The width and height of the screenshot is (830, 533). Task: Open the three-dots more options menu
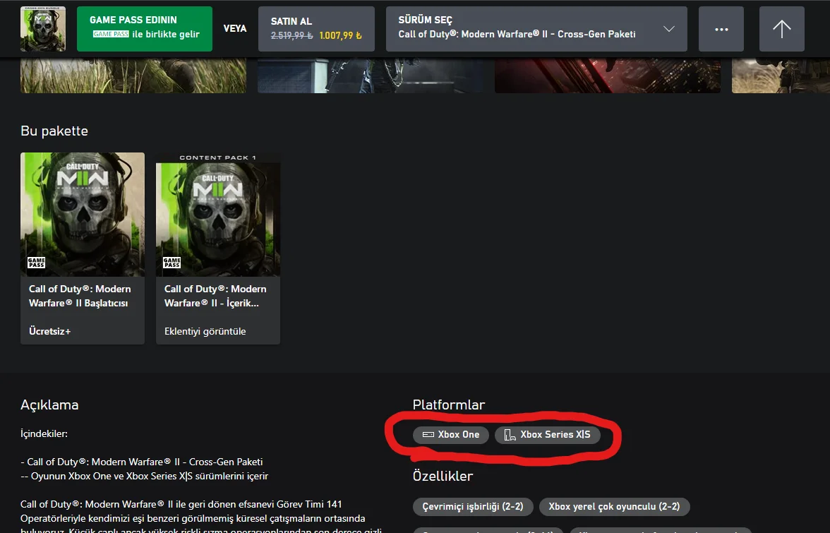tap(721, 29)
